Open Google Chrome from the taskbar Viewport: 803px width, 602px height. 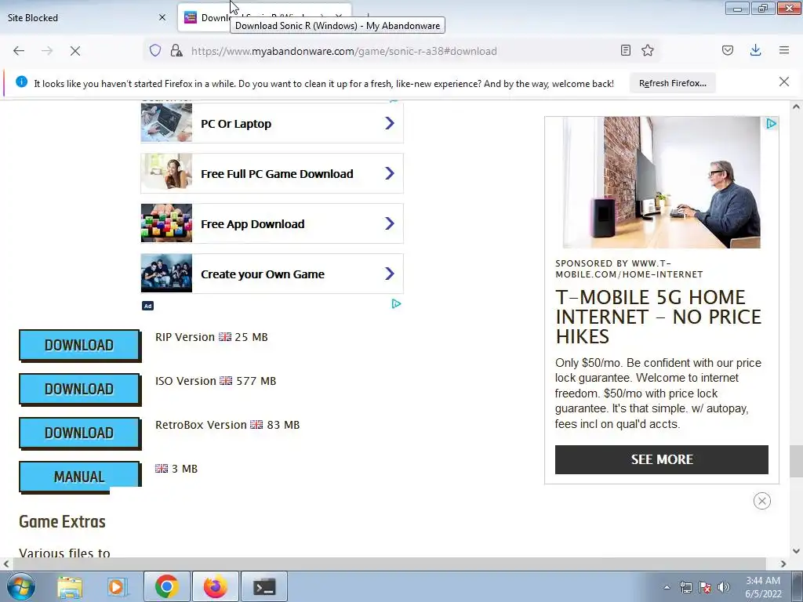coord(166,586)
